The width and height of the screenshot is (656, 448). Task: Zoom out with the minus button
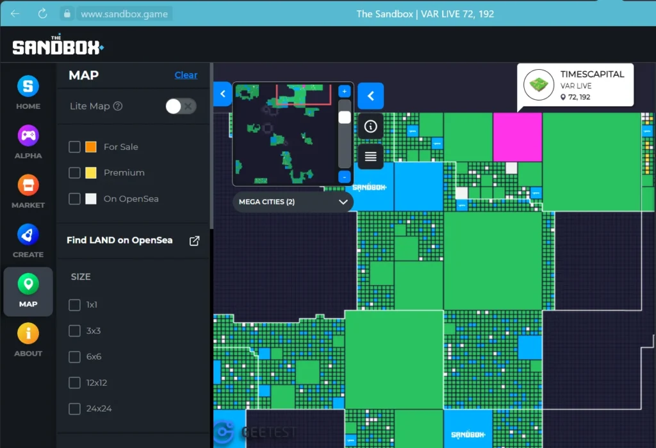click(x=344, y=177)
